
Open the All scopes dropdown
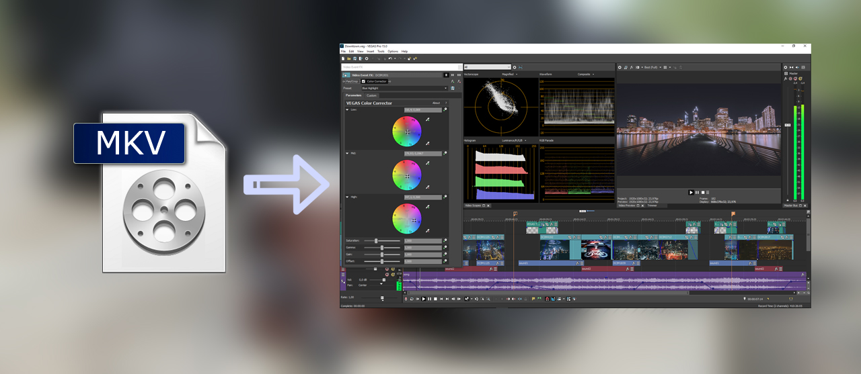tap(487, 67)
